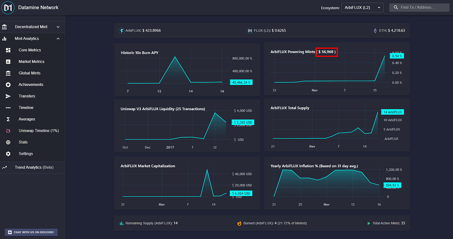Click the ETH diamond icon
The width and height of the screenshot is (453, 239).
tap(375, 31)
